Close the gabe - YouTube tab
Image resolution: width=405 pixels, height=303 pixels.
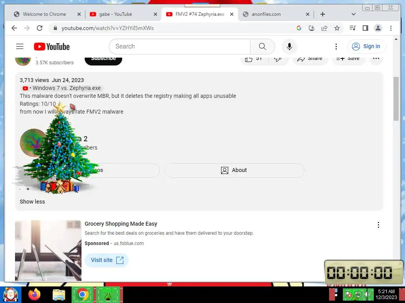155,14
